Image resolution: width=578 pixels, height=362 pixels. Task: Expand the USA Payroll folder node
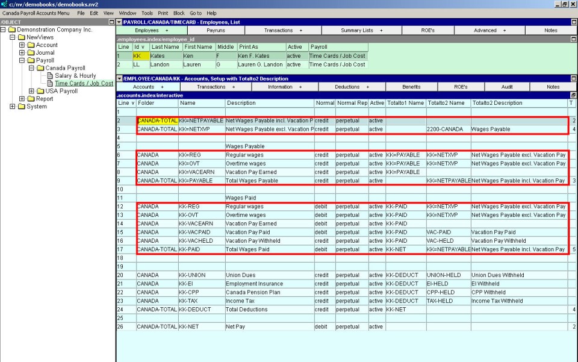click(x=32, y=92)
